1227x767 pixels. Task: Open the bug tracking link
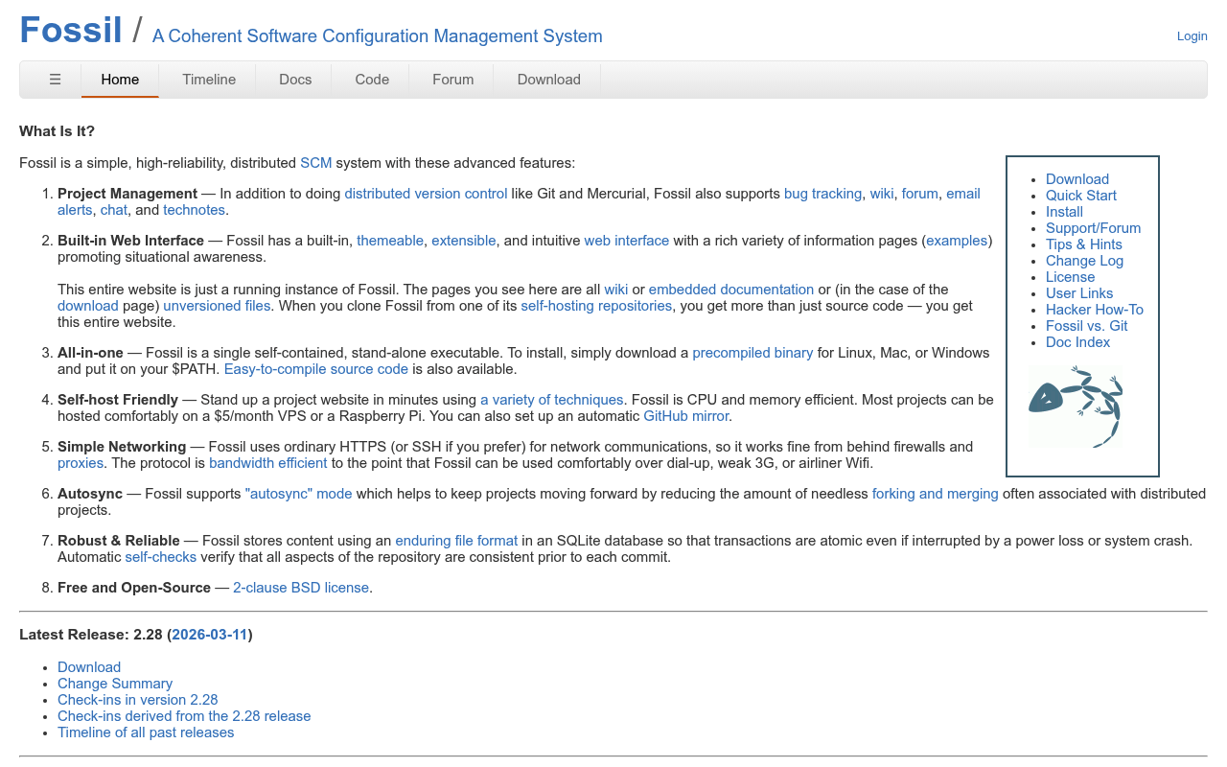(822, 194)
